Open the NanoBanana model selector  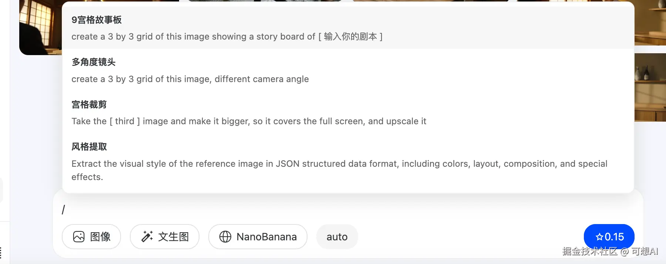258,237
